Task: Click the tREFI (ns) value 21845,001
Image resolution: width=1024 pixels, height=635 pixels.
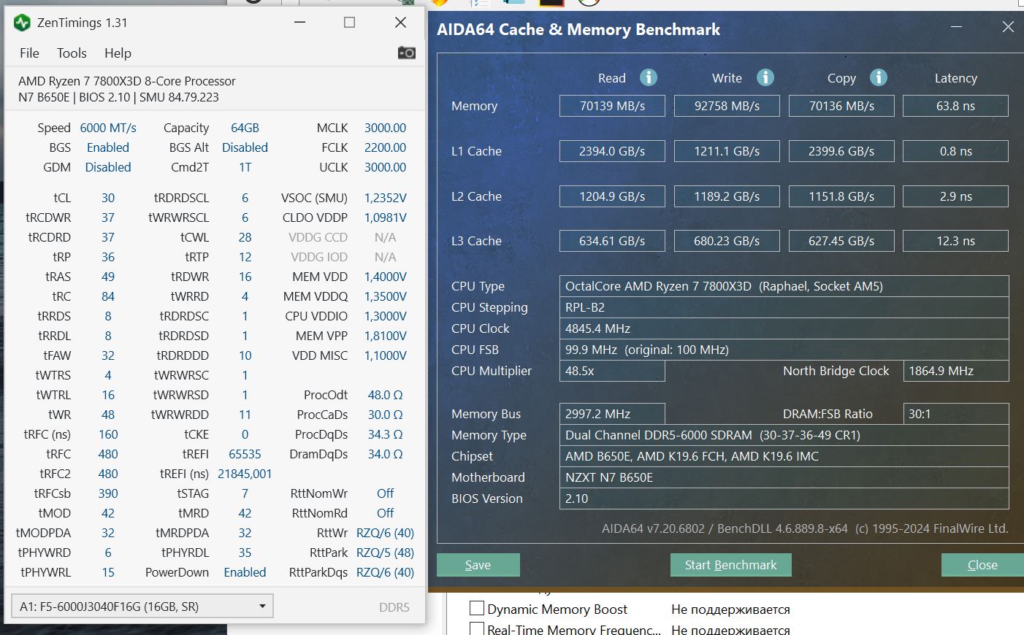Action: click(245, 474)
